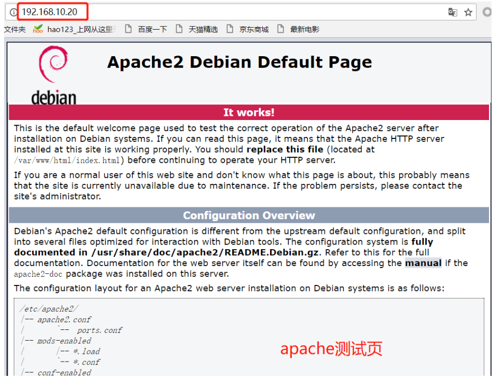Viewport: 492px width, 381px height.
Task: Click the /usr/share/doc/apache2/README.Debian.gz text
Action: click(x=205, y=252)
